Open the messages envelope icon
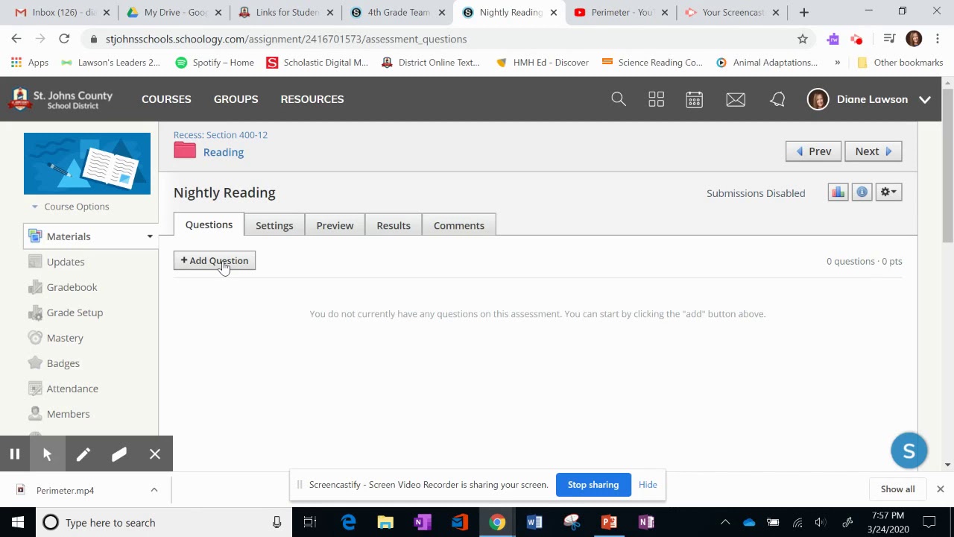 (x=736, y=99)
